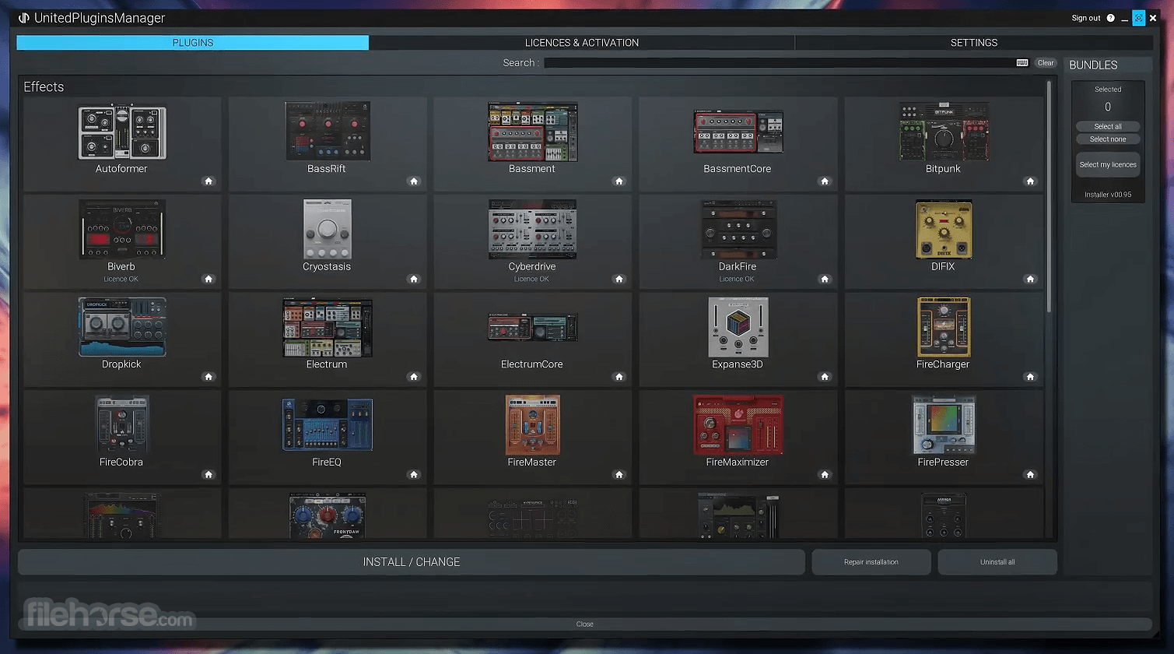The width and height of the screenshot is (1174, 654).
Task: Click the plugin list vertical scrollbar
Action: click(1050, 196)
